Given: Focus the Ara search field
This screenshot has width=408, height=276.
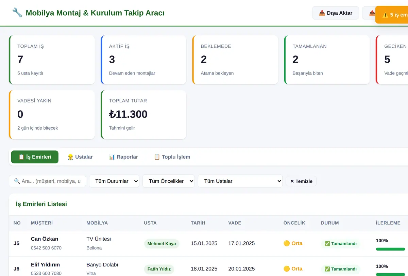Looking at the screenshot, I should (47, 181).
